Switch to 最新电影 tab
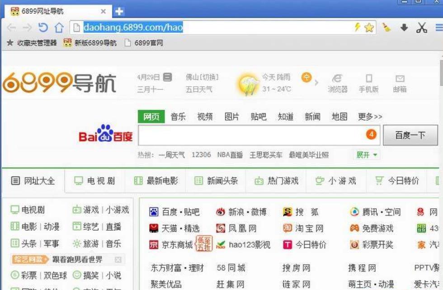 point(156,181)
